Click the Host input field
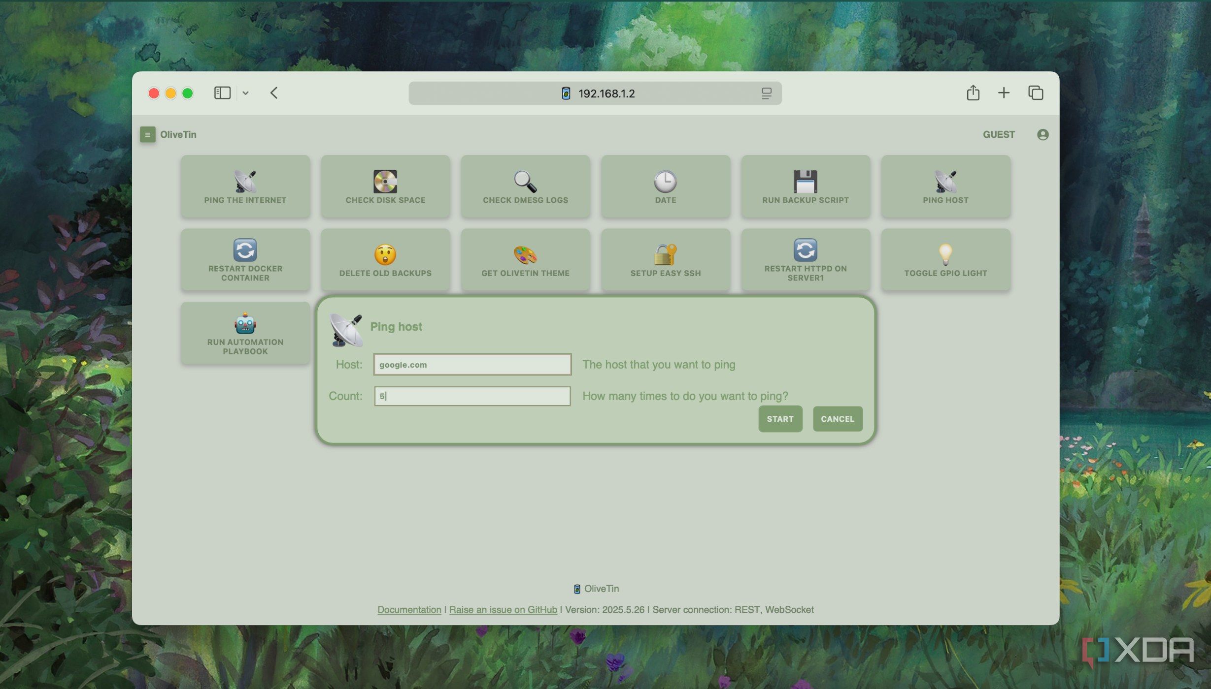Screen dimensions: 1211x689 click(472, 364)
